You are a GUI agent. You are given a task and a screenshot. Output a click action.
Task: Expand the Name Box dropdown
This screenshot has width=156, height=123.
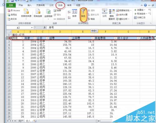coord(32,28)
